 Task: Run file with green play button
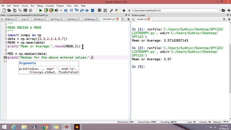(40, 10)
